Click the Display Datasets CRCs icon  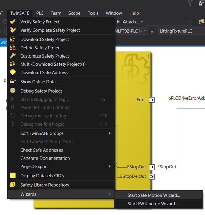[13, 175]
